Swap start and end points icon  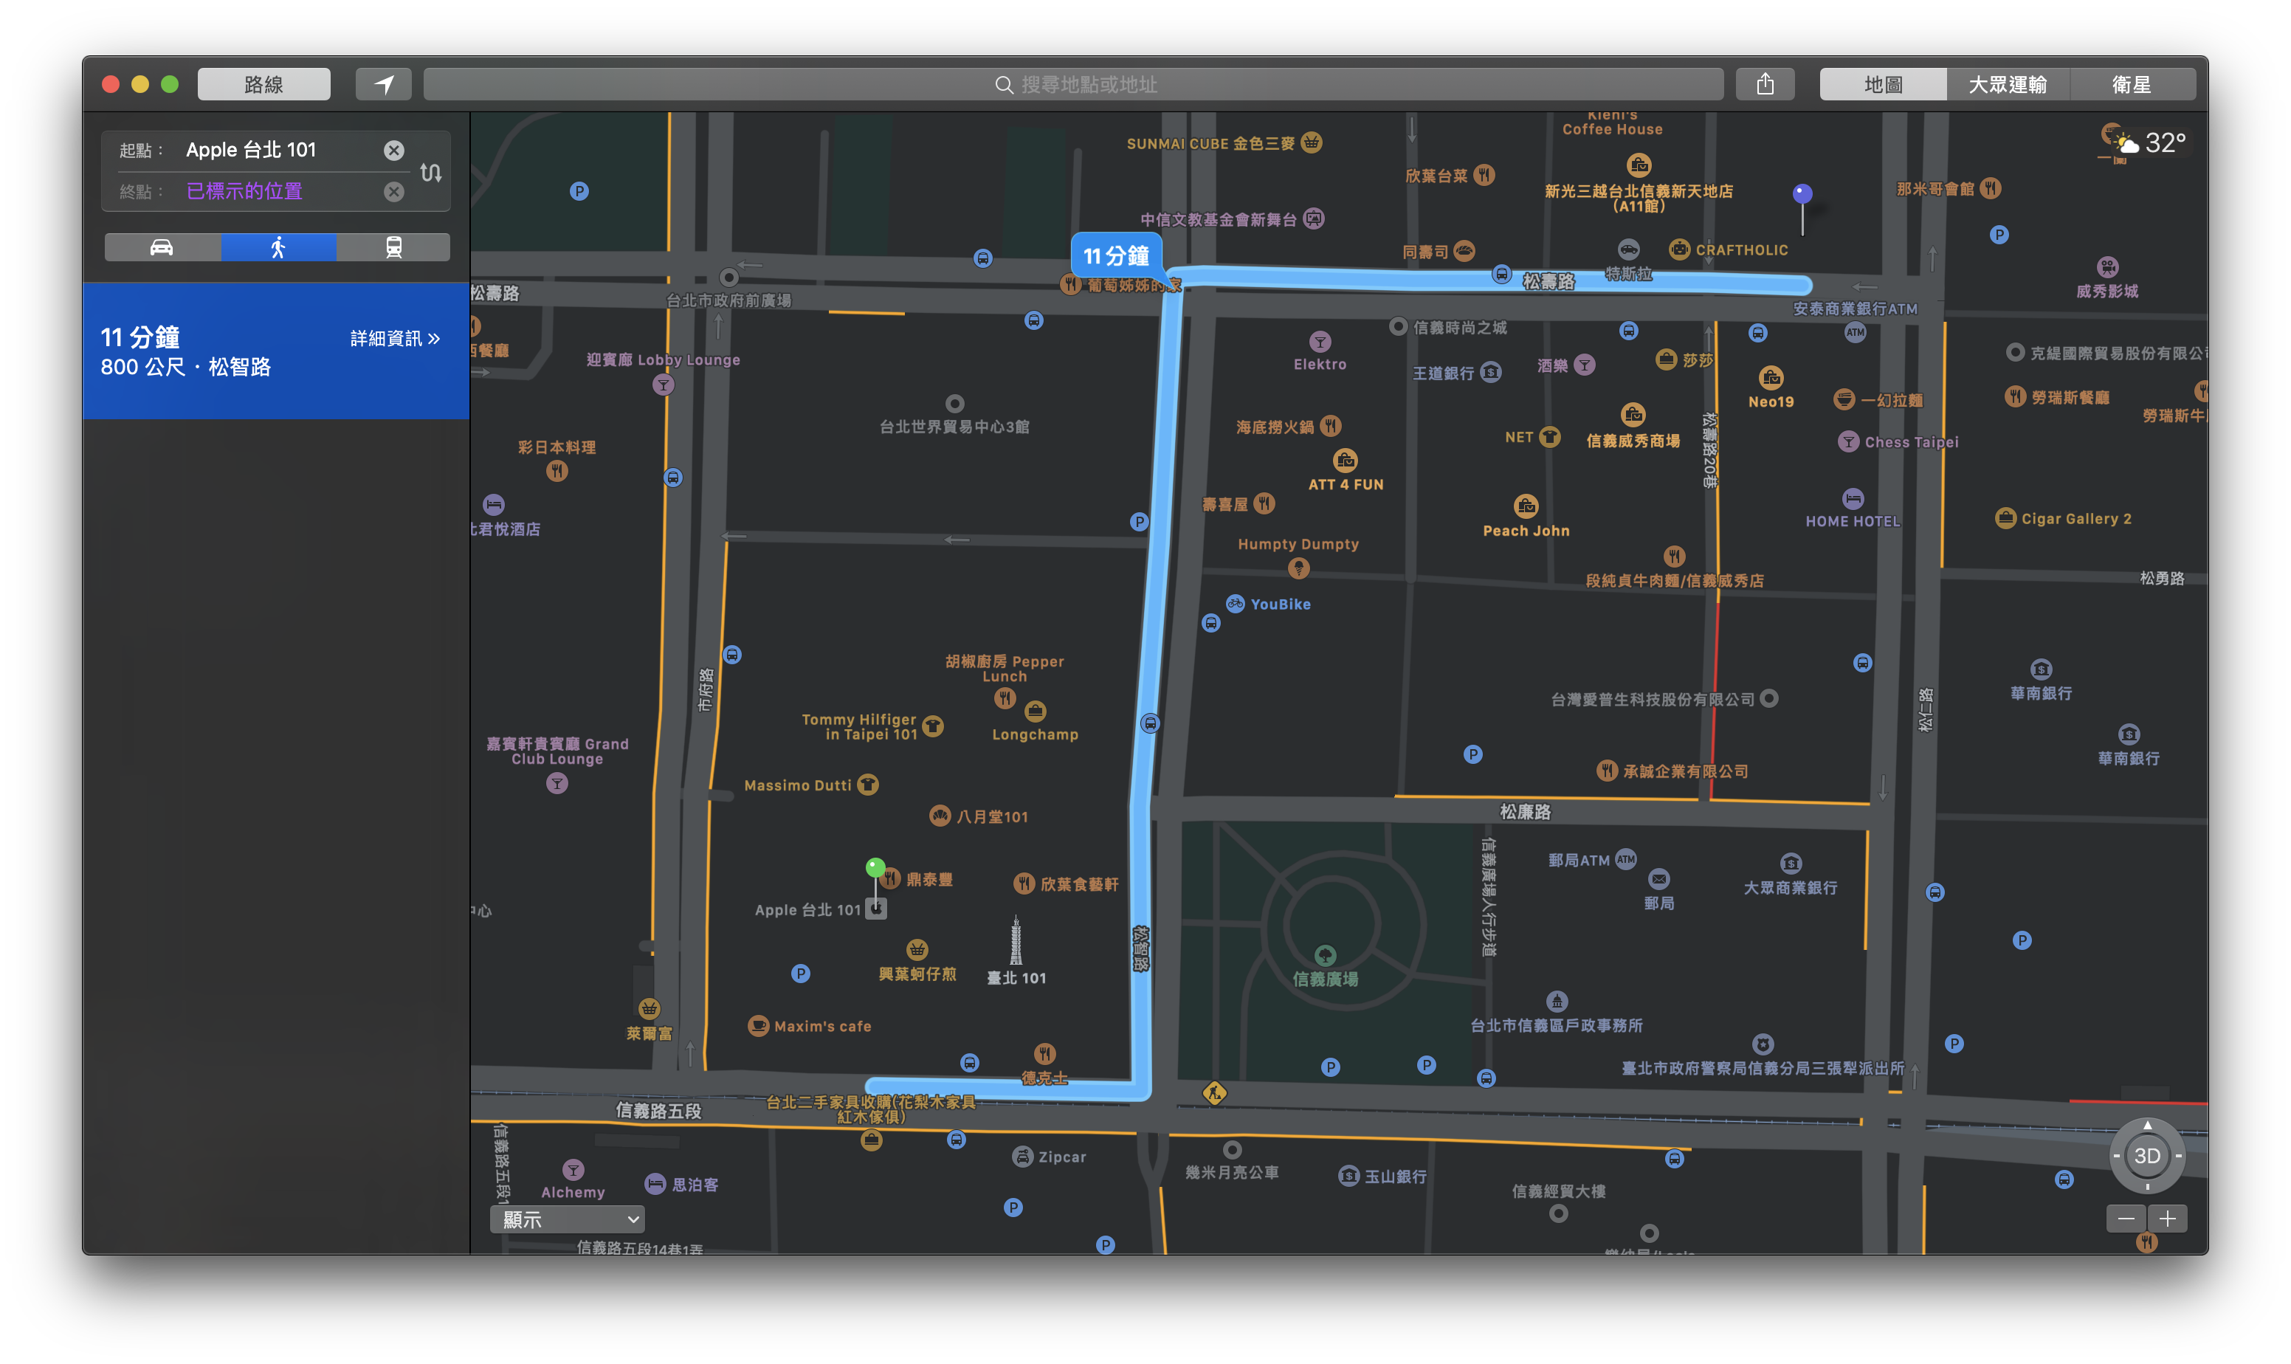(x=431, y=172)
